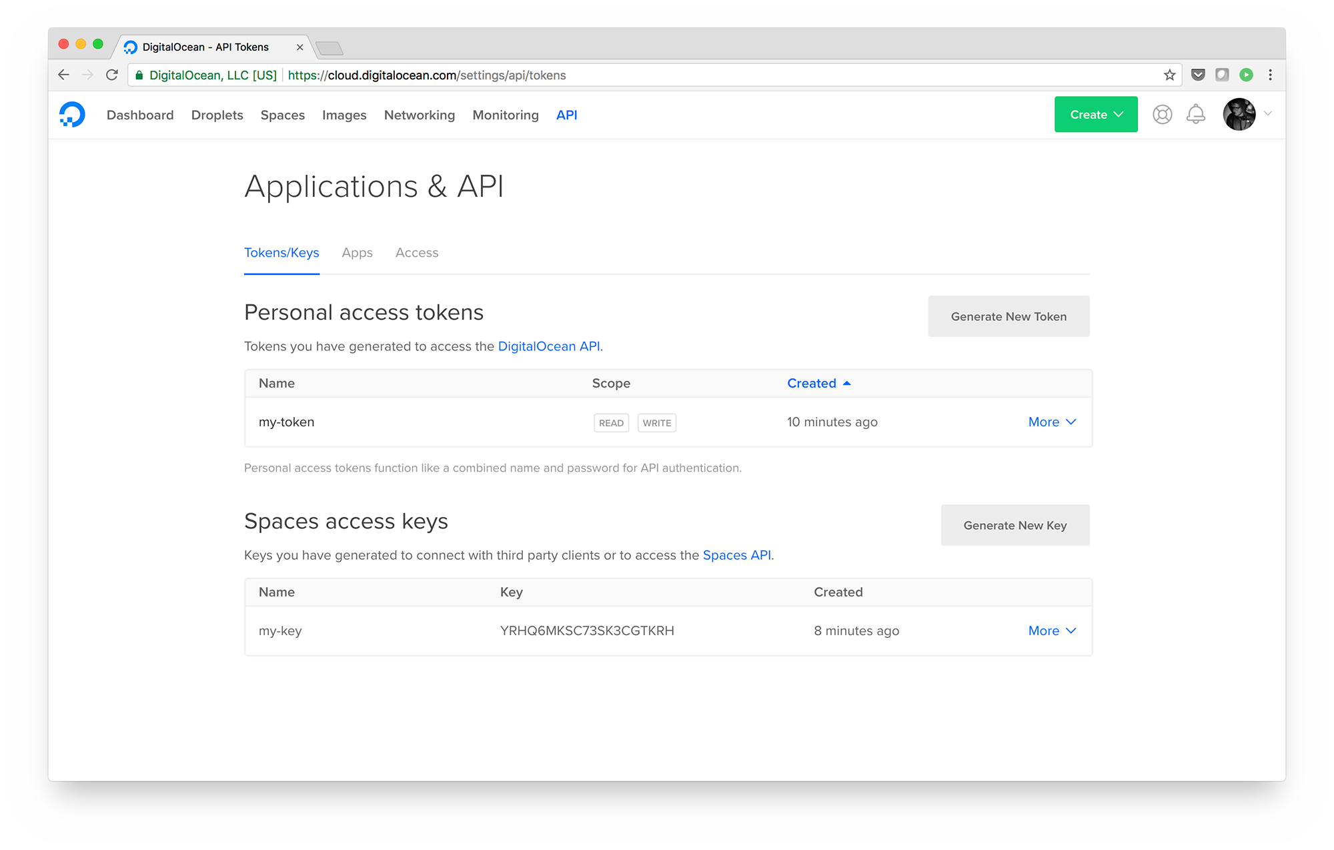Click the address bar URL field
Image resolution: width=1334 pixels, height=850 pixels.
point(654,75)
